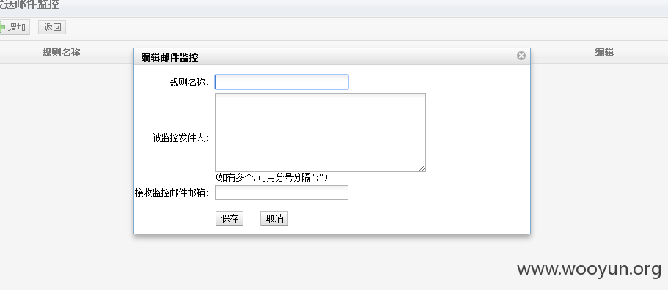The height and width of the screenshot is (290, 668).
Task: Click the textarea resize grip corner
Action: coord(422,168)
